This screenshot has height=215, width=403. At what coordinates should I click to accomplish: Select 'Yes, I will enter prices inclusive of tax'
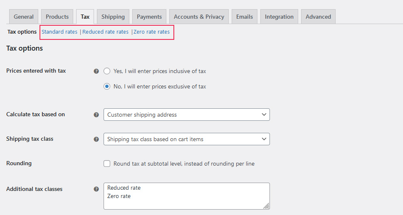[x=107, y=71]
